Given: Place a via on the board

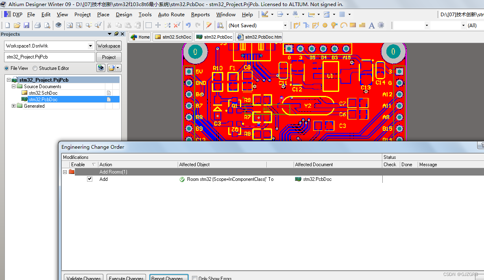Looking at the screenshot, I should click(334, 25).
